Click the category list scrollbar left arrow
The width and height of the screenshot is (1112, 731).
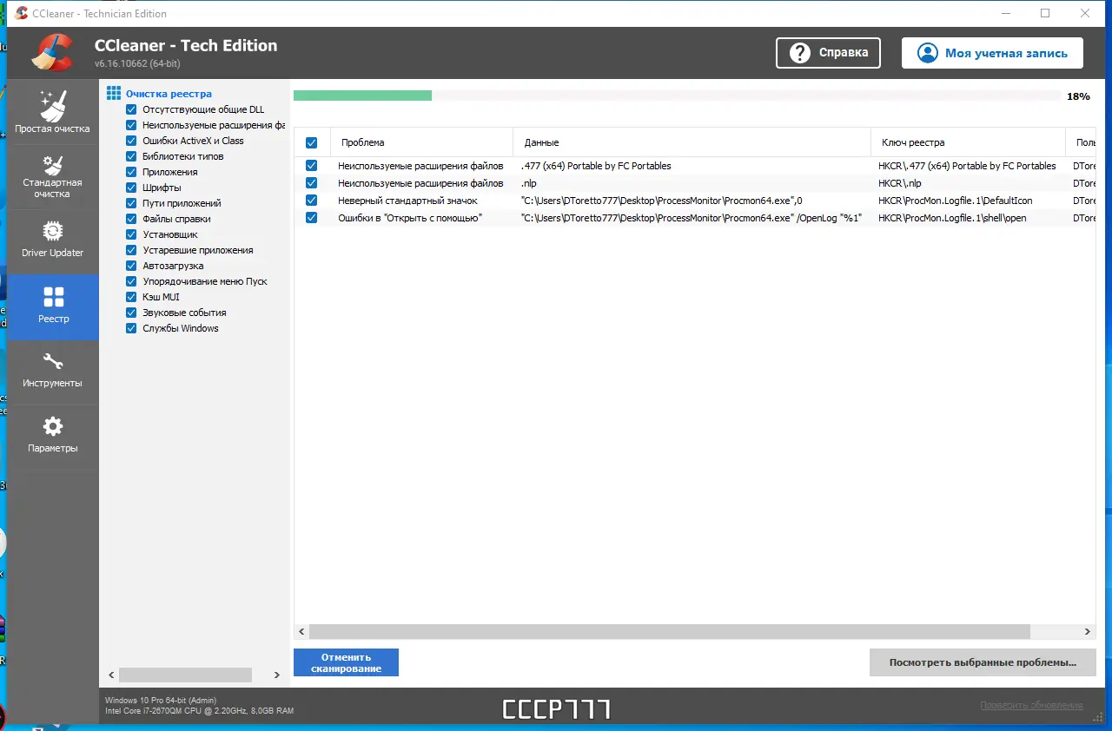(x=111, y=675)
